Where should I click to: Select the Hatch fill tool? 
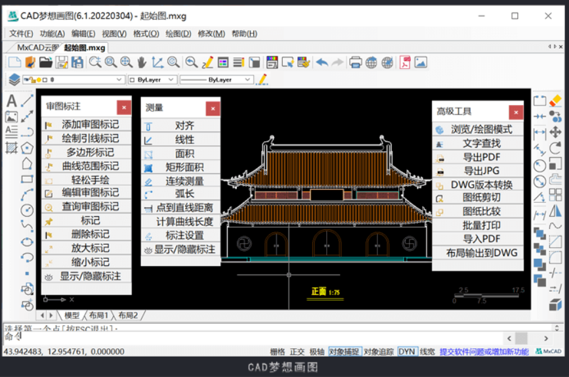[12, 148]
